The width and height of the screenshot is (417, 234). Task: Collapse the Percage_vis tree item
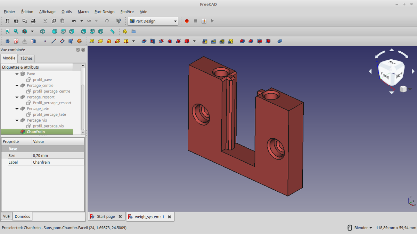pos(17,120)
